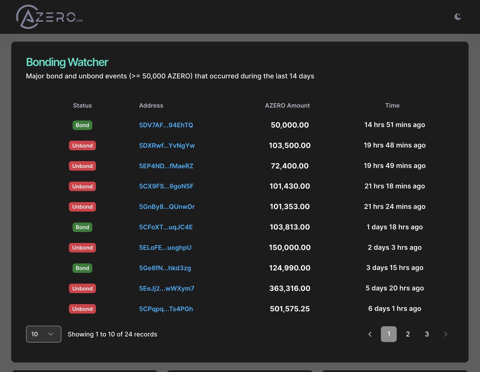Click the Time column header
480x372 pixels.
392,106
